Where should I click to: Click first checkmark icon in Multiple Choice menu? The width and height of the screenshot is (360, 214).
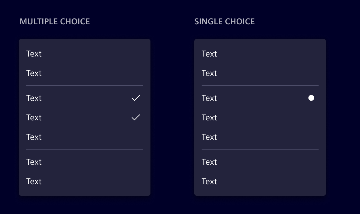136,98
